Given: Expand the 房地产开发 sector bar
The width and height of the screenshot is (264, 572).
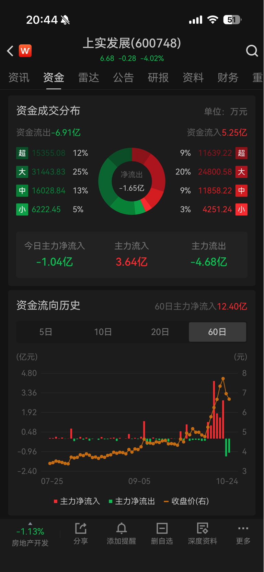Looking at the screenshot, I should [x=30, y=534].
